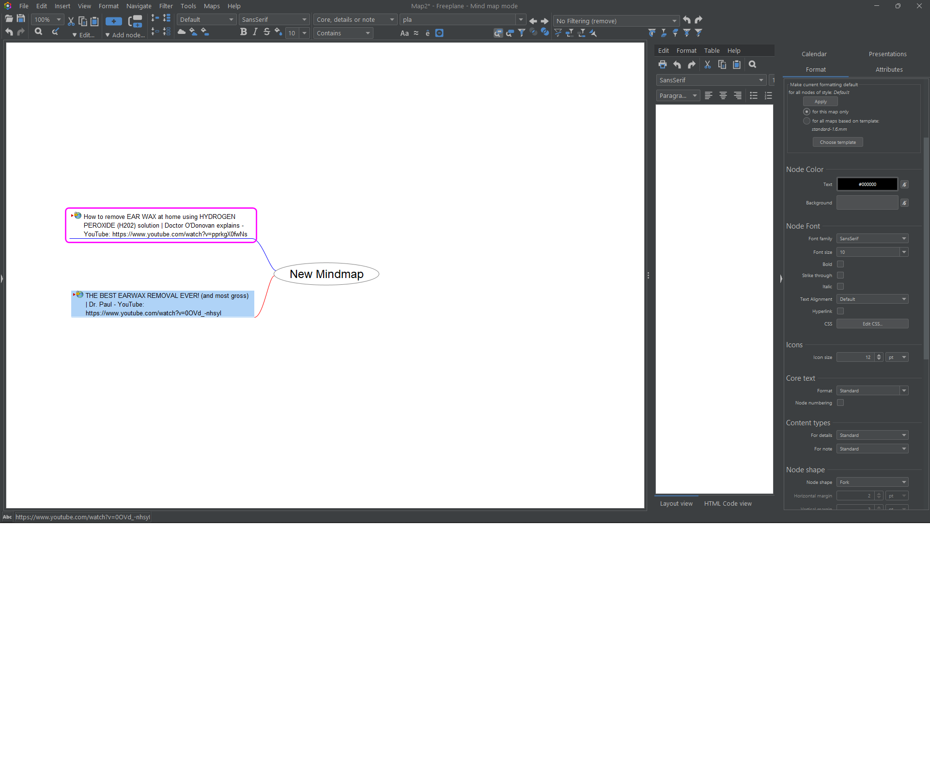Select 'for all maps based on template' radio

tap(806, 121)
